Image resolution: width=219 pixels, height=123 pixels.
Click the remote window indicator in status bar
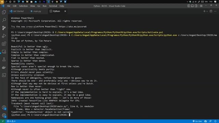click(3, 121)
